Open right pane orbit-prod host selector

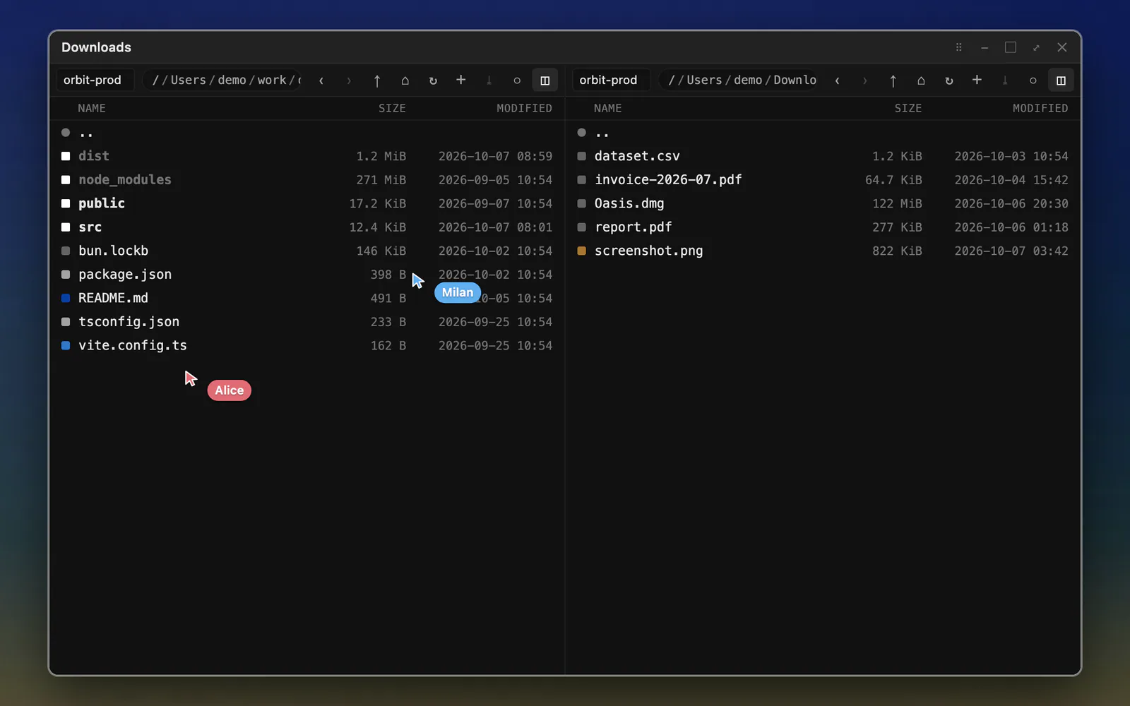[612, 80]
